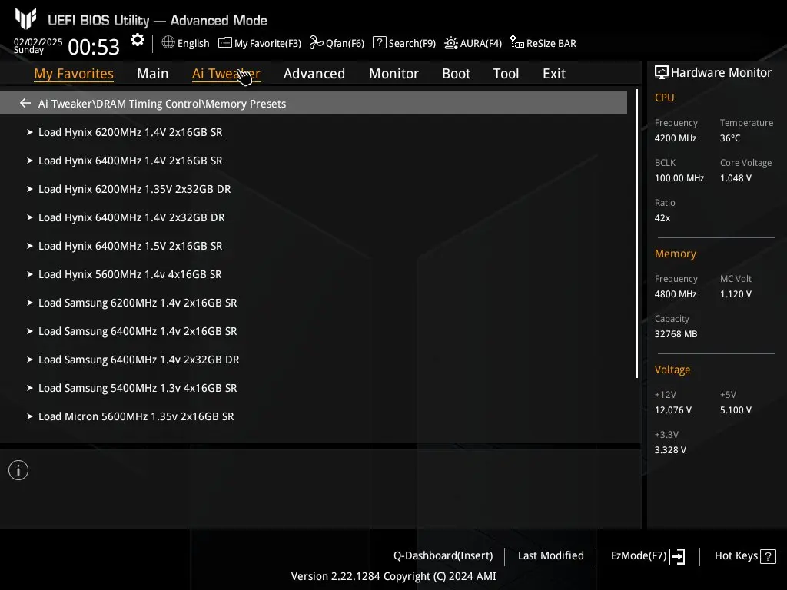Click the 02/02/2025 Sunday date

(38, 45)
